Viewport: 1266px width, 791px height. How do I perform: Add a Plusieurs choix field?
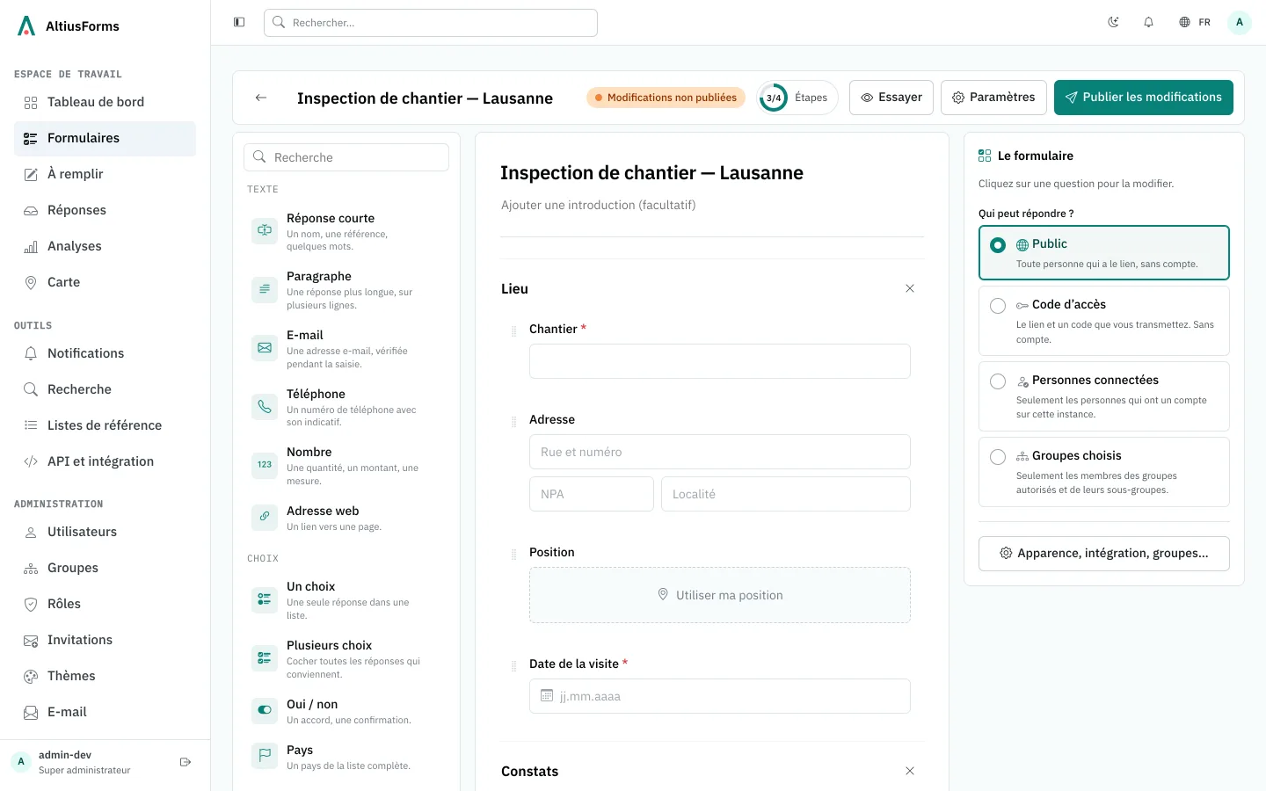[346, 659]
